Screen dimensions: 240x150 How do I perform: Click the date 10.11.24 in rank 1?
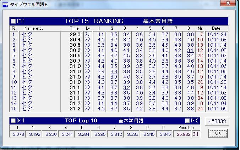(x=217, y=34)
